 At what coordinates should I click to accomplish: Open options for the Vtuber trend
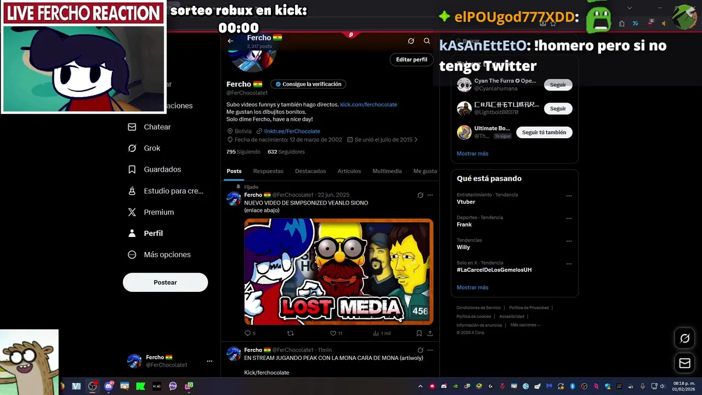point(569,195)
